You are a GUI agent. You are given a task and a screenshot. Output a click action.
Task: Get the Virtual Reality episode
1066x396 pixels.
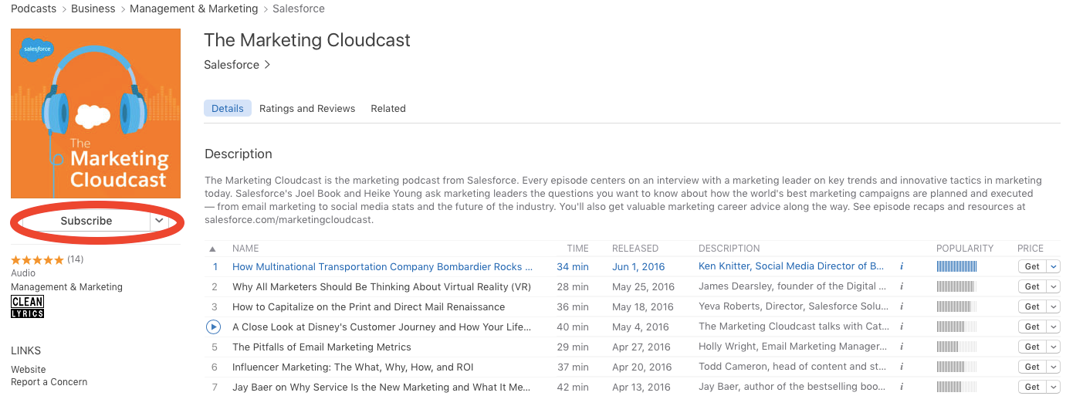[1032, 286]
